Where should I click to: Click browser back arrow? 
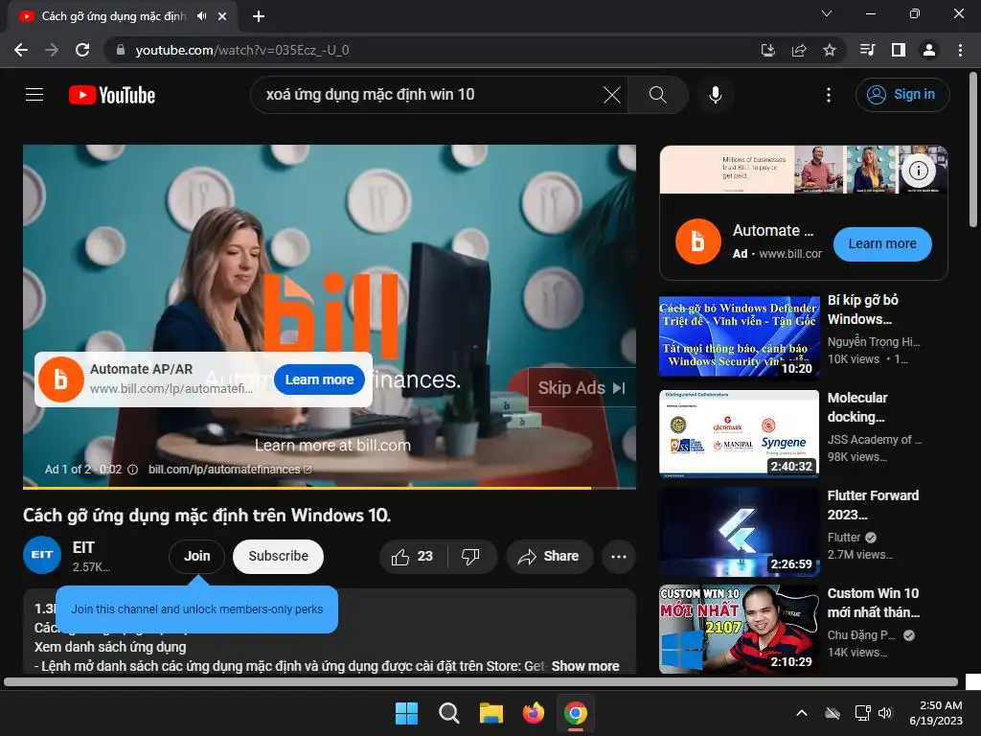point(21,50)
